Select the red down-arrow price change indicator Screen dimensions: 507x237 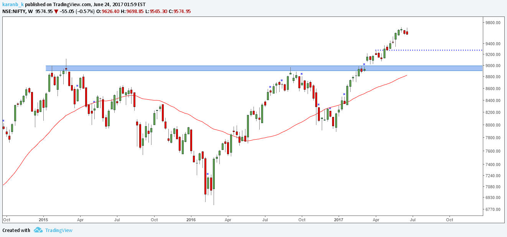pos(56,12)
